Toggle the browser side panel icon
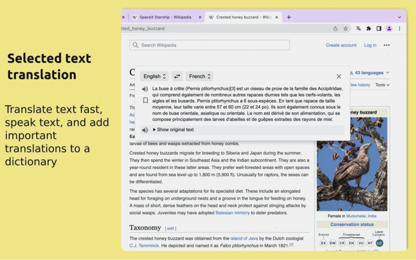 tap(379, 29)
